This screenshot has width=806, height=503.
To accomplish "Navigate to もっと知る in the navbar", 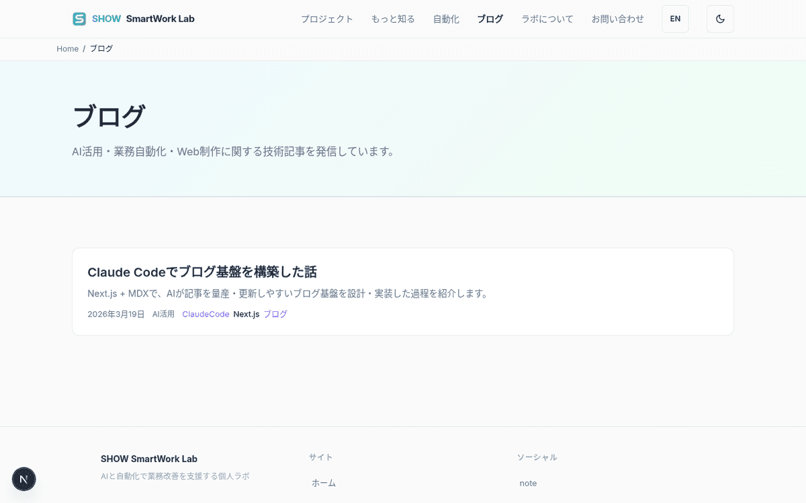I will click(x=392, y=19).
